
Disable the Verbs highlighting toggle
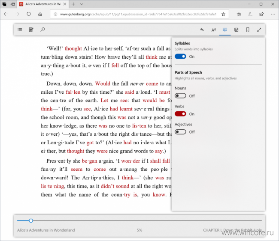click(180, 114)
